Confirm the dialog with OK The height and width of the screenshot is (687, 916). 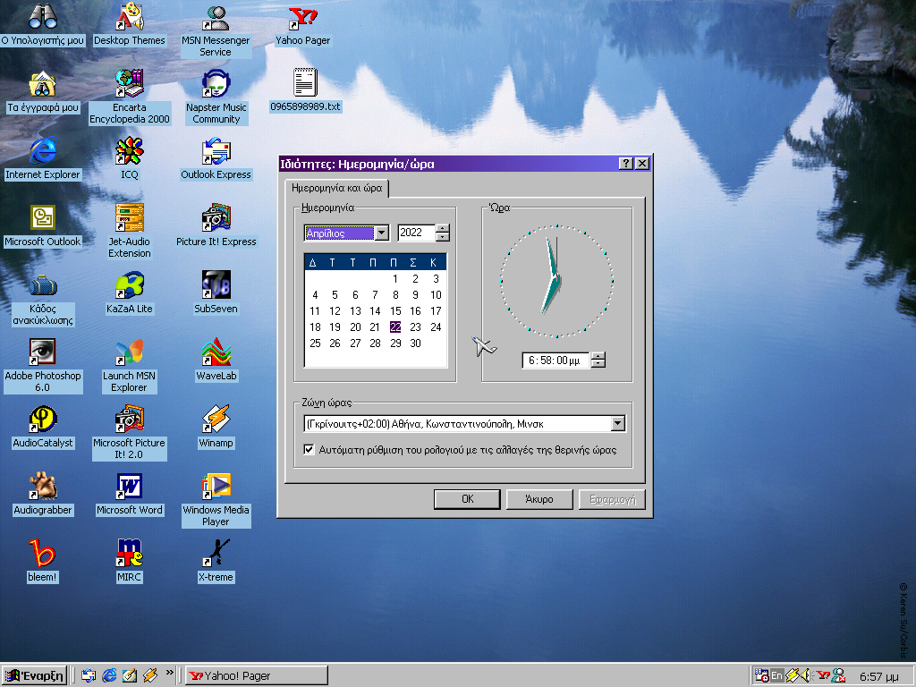(467, 499)
